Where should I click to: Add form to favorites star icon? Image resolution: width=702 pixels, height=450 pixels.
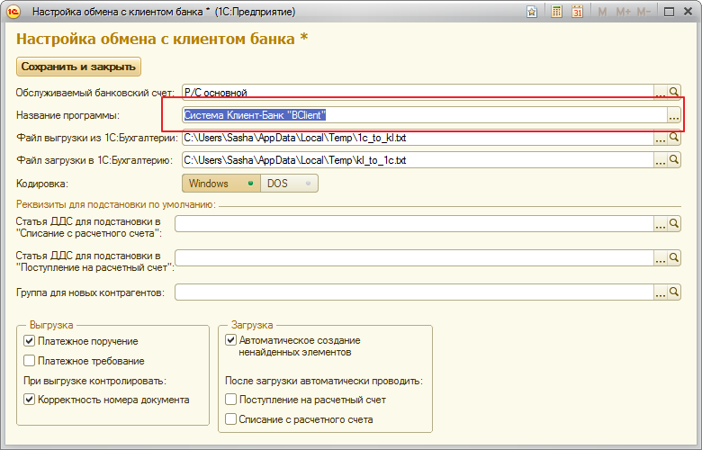tap(534, 13)
